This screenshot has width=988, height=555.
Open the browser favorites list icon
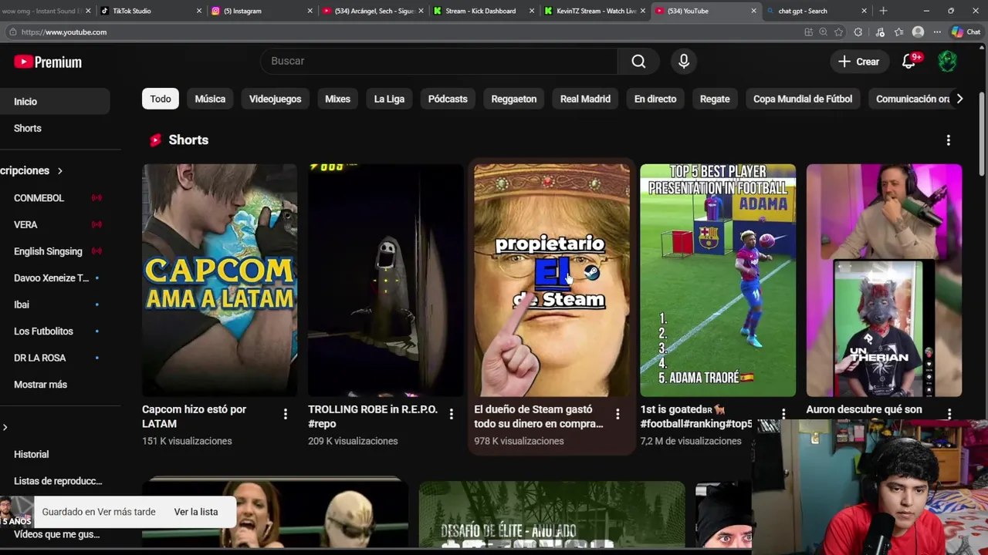[x=899, y=32]
